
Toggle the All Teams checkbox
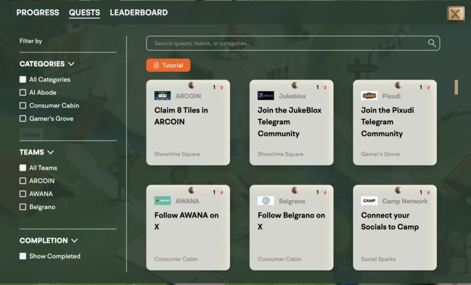click(23, 168)
